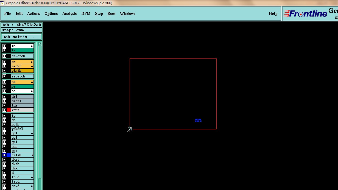Viewport: 338px width, 190px height.
Task: Click the flag icon on the 'cs' layer row
Action: 32,62
